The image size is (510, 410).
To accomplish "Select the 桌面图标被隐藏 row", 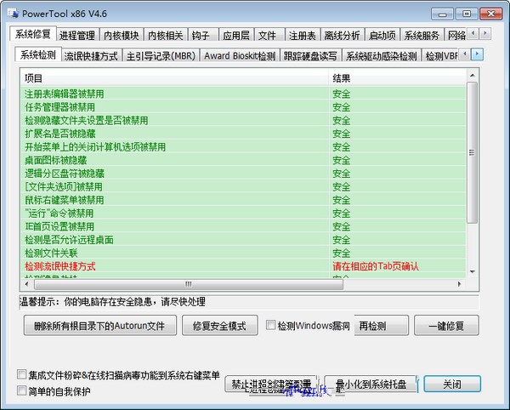I will 243,160.
